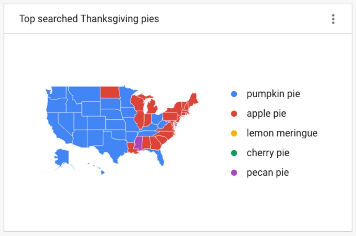Click the red Michigan state

tap(152, 106)
